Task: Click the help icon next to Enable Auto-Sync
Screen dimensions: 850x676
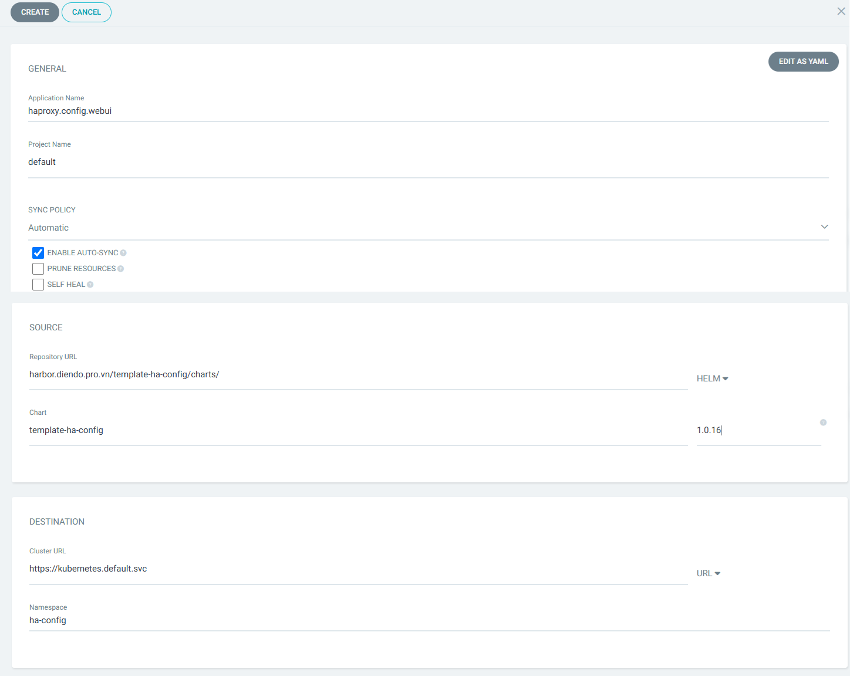Action: [x=123, y=253]
